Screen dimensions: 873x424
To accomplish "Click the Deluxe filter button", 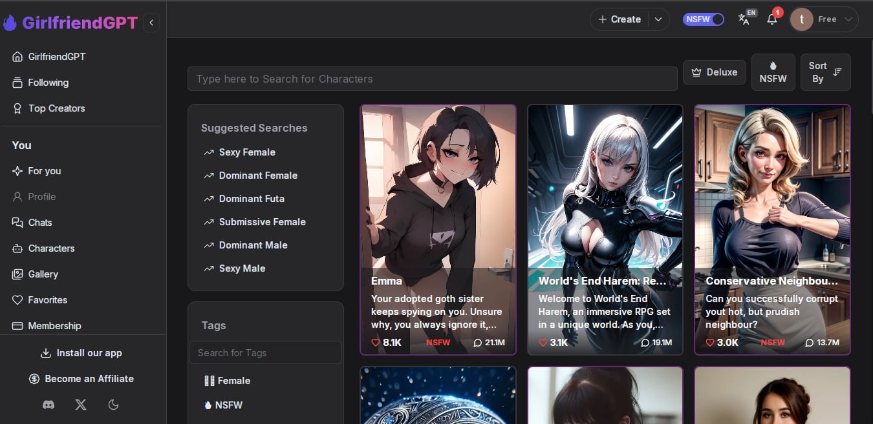I will (715, 72).
